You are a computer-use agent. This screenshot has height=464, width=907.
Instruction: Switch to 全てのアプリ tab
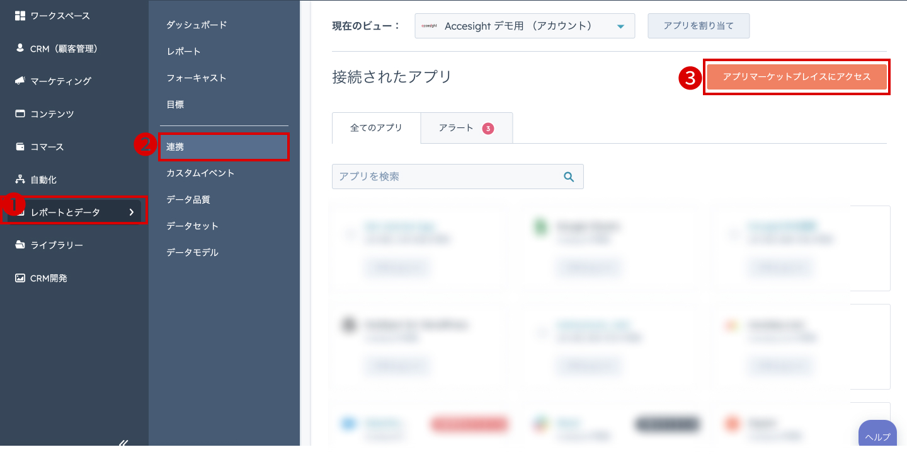376,128
